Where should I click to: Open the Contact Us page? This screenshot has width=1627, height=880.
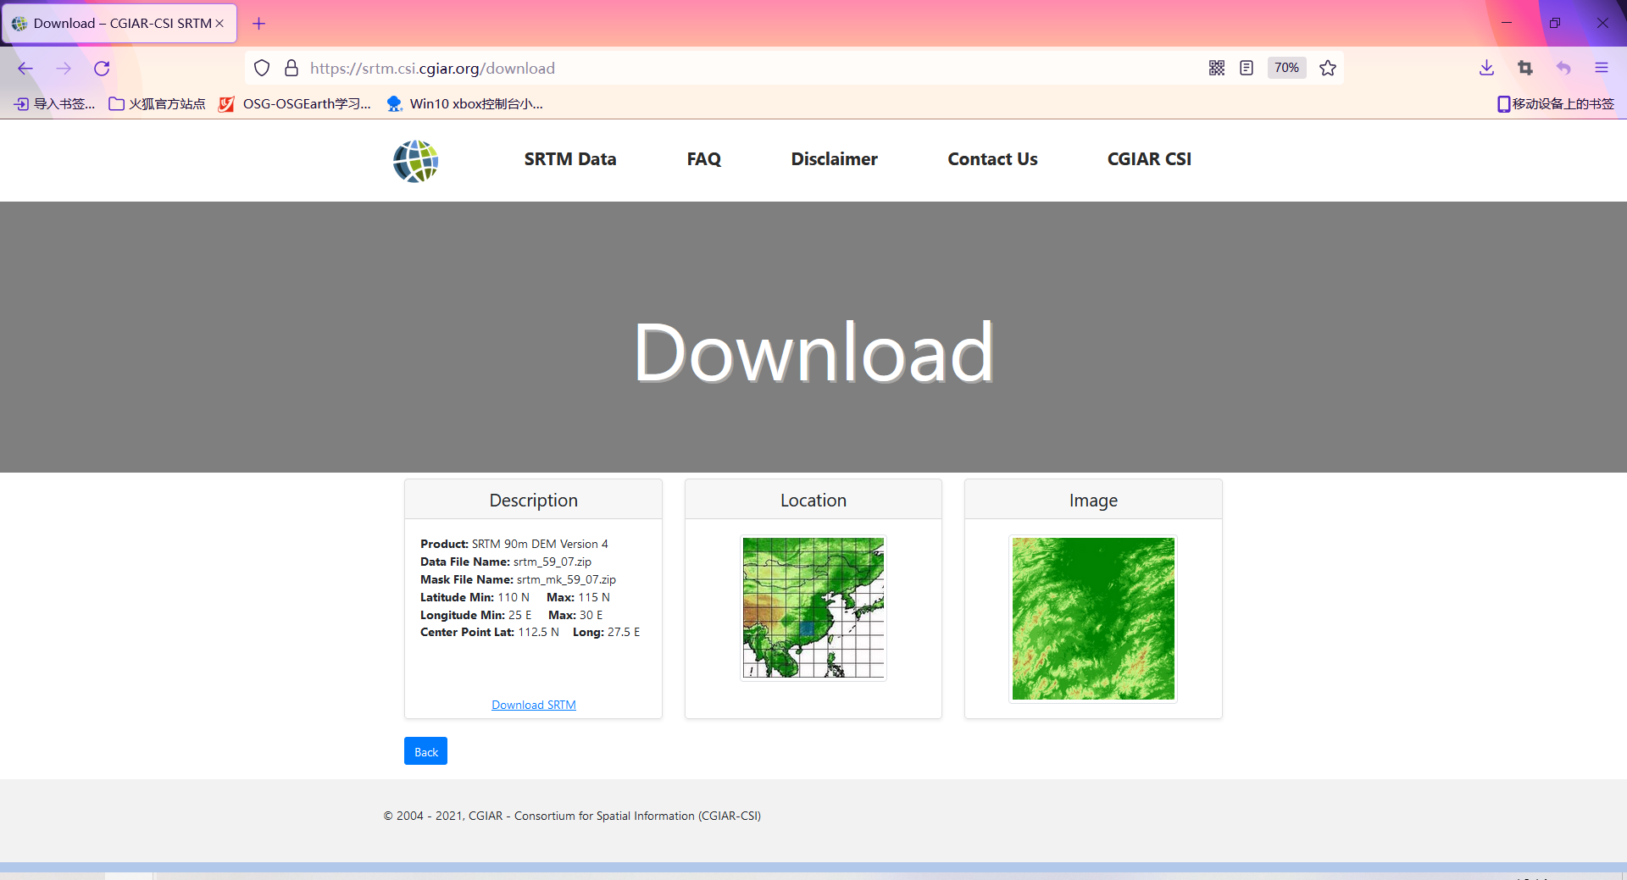pyautogui.click(x=992, y=159)
